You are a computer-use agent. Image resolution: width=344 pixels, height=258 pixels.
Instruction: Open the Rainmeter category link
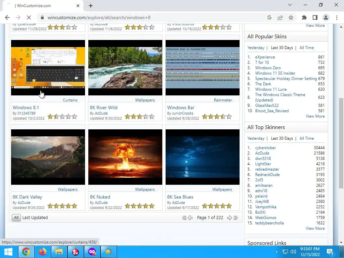(x=223, y=100)
